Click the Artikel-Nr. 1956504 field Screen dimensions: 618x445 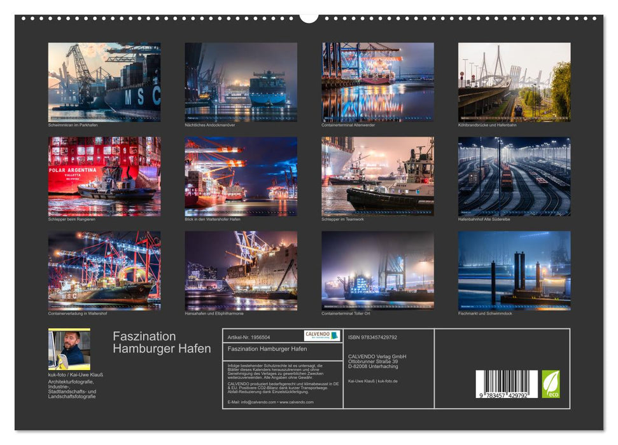pyautogui.click(x=249, y=338)
